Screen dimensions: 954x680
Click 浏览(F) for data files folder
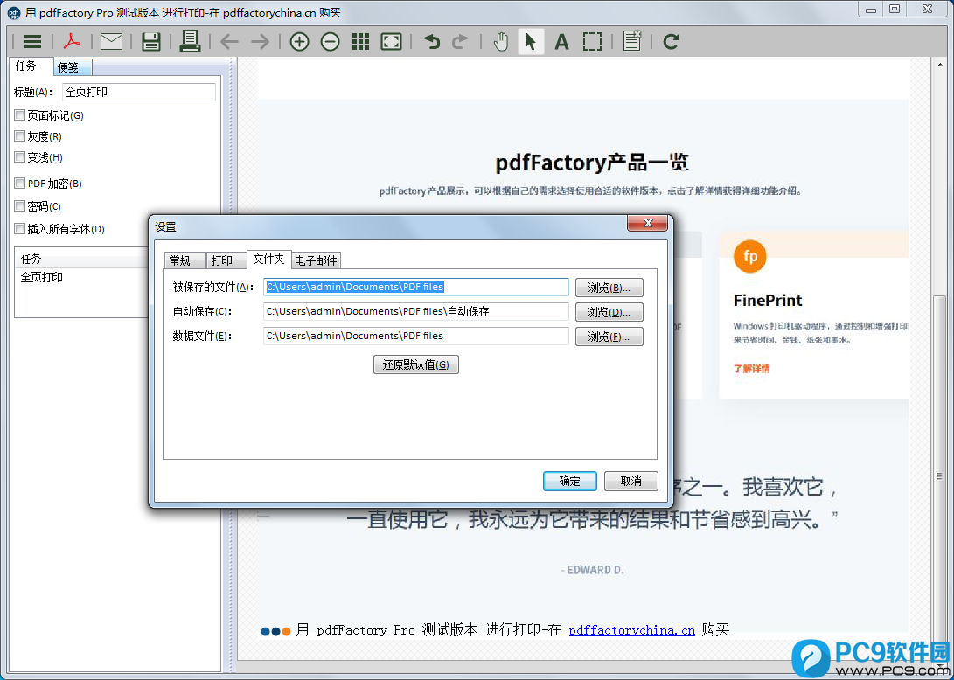click(609, 337)
